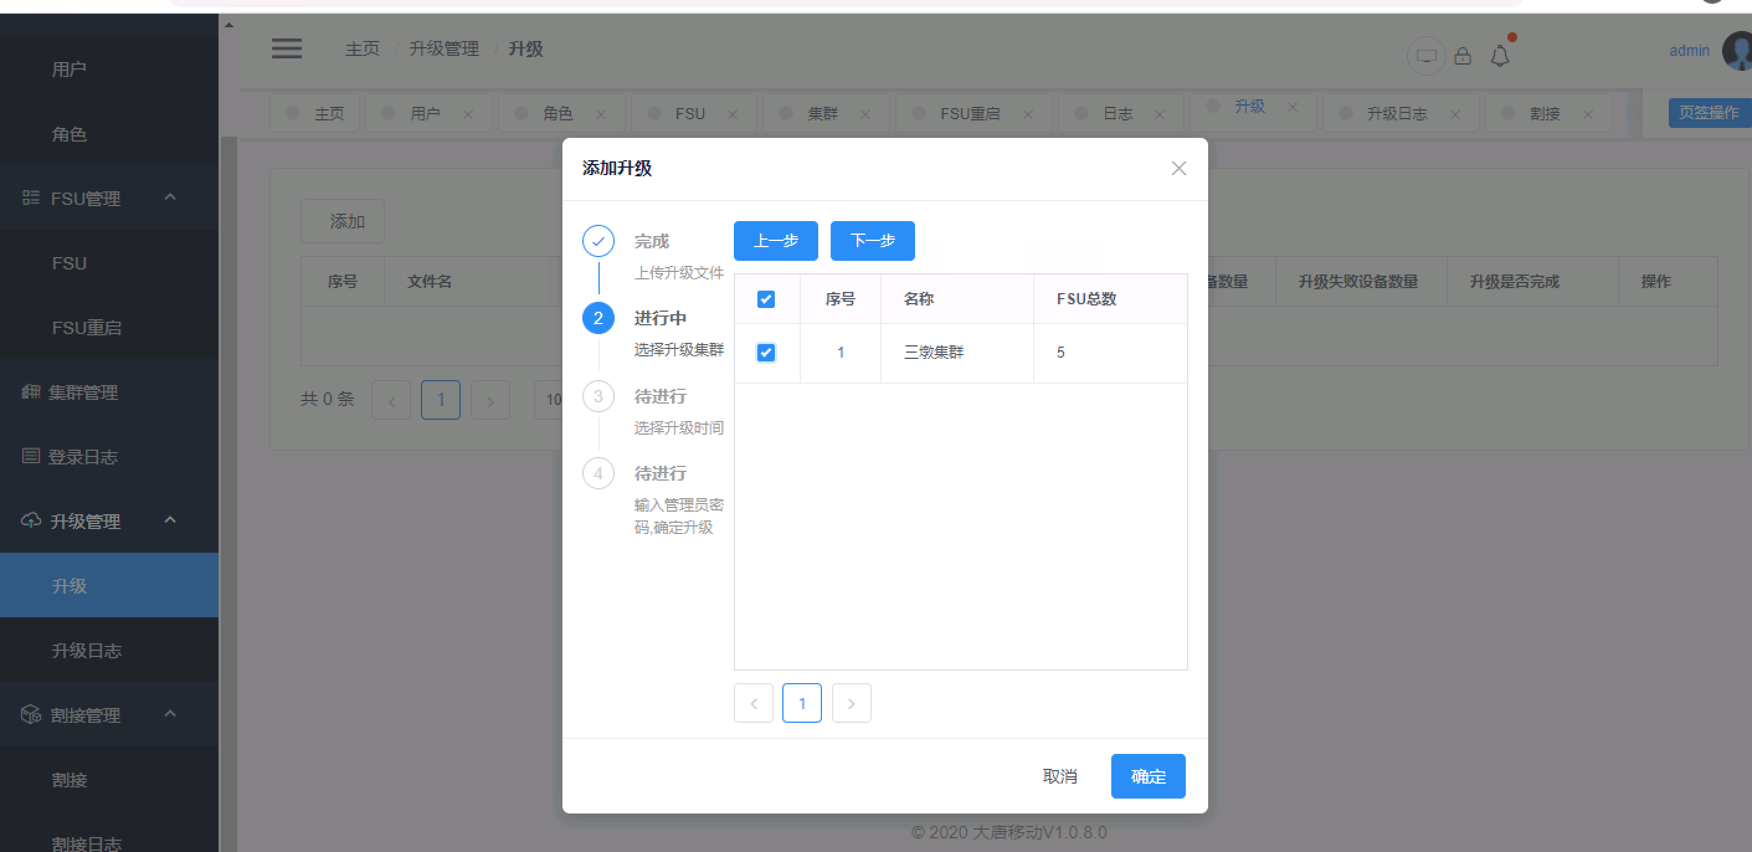This screenshot has width=1752, height=852.
Task: Click step 1 完成 checkmark circle
Action: [x=598, y=241]
